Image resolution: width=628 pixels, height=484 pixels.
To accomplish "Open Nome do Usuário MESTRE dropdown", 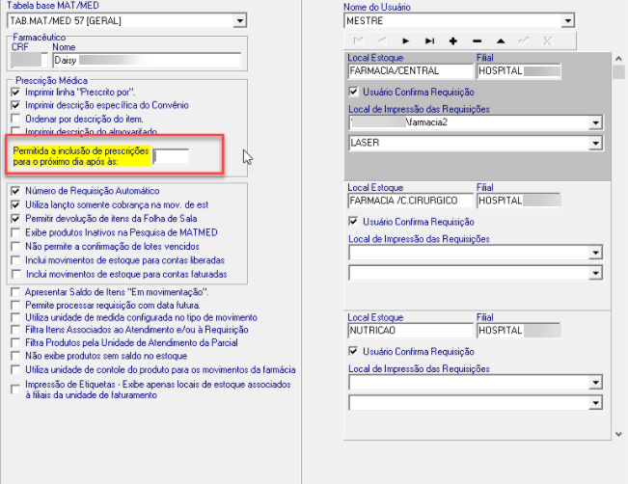I will pyautogui.click(x=567, y=20).
